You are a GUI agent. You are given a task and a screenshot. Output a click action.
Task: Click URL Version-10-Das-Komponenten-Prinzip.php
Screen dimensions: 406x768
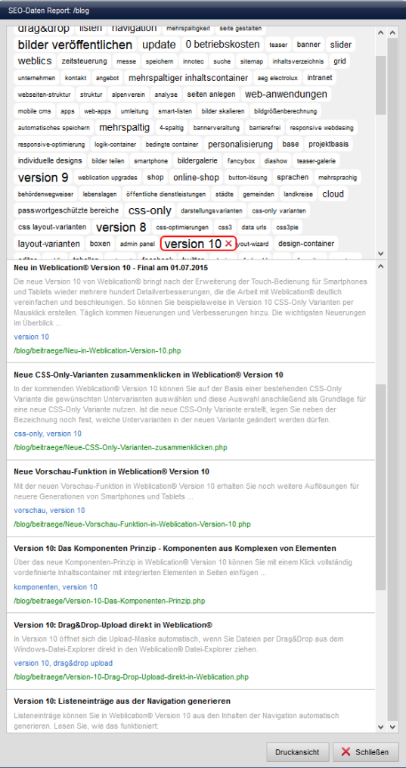point(109,601)
